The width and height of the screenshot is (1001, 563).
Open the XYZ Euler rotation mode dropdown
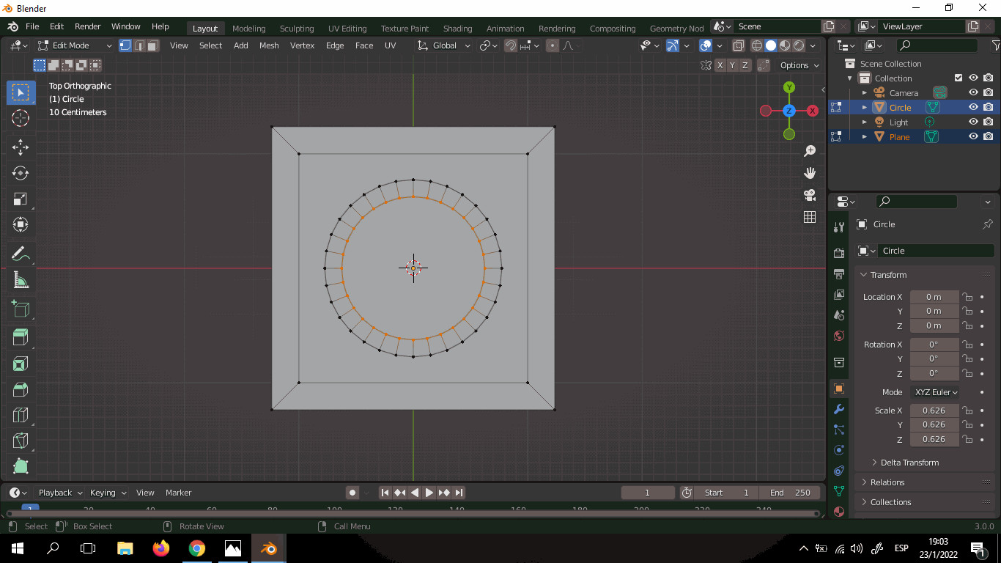(x=935, y=392)
